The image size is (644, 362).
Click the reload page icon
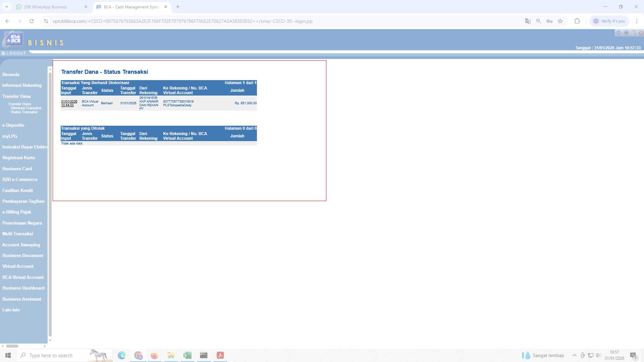(32, 21)
